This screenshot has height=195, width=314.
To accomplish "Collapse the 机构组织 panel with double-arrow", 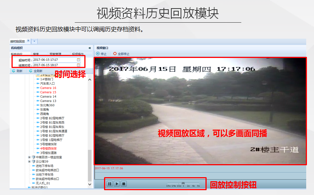I will pos(90,48).
